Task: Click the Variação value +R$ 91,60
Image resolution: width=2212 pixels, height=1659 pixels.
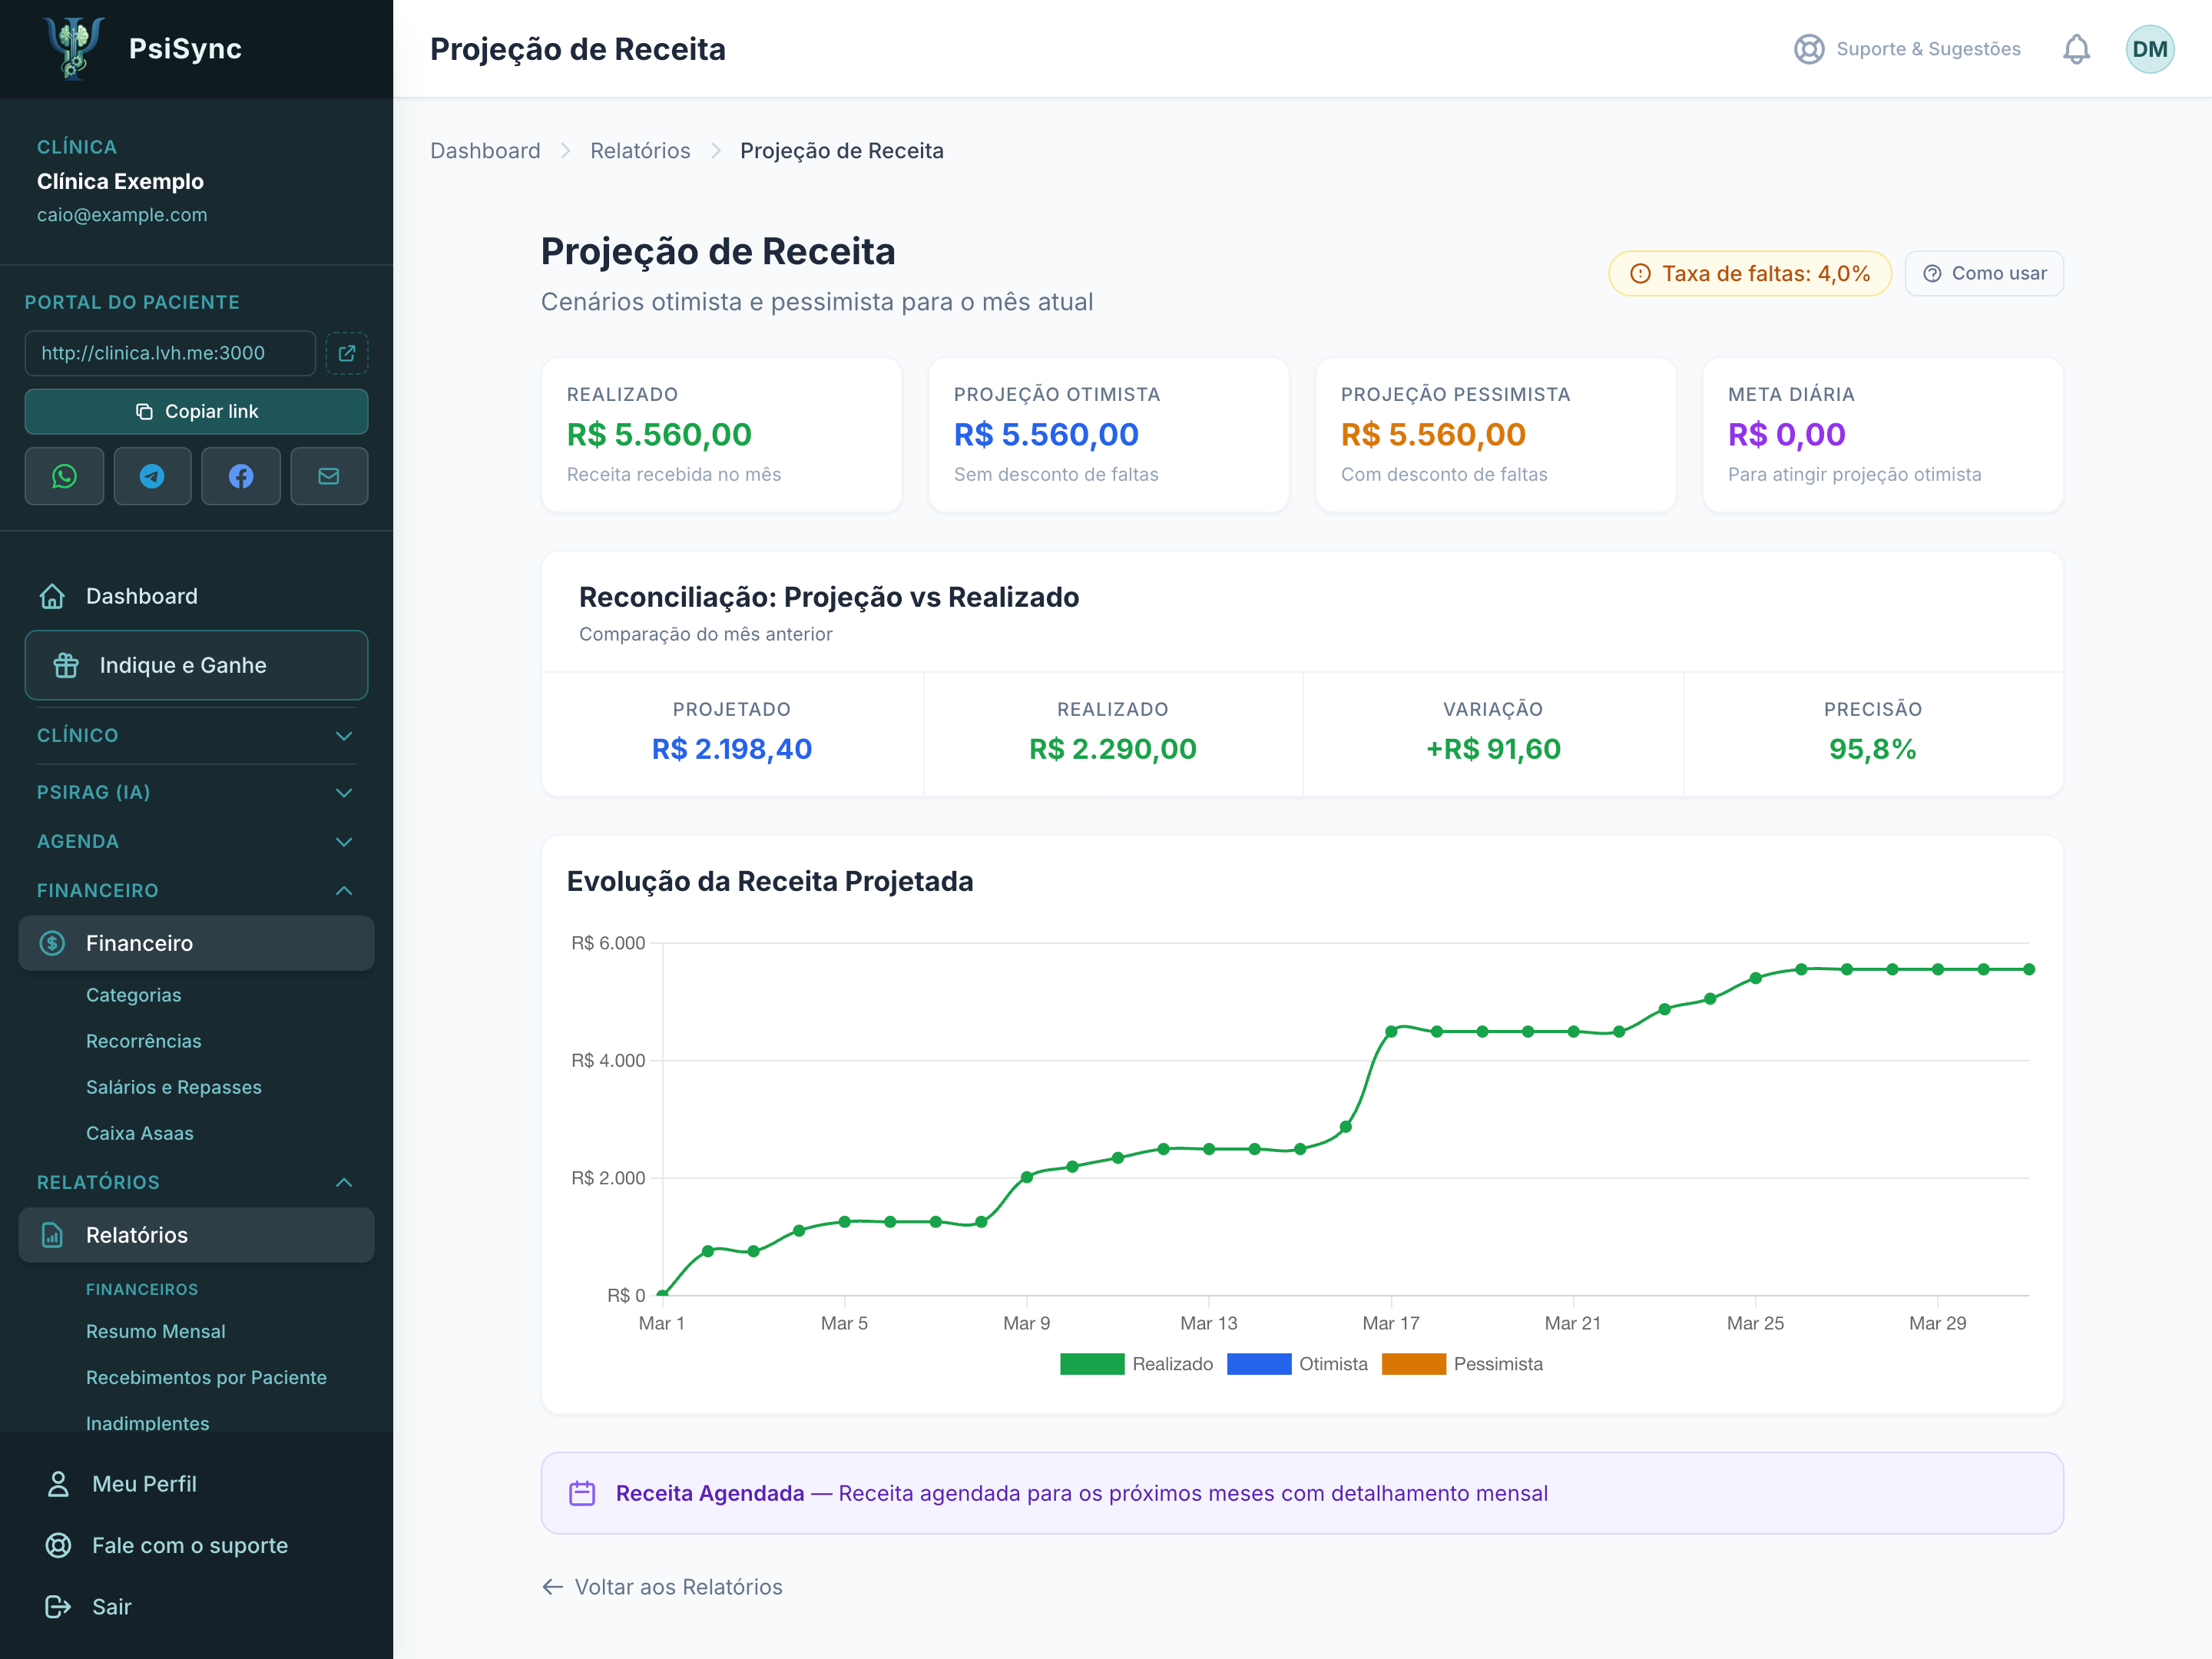Action: (1493, 749)
